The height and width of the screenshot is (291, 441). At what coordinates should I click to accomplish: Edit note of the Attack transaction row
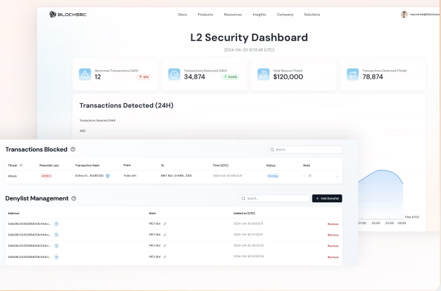310,175
